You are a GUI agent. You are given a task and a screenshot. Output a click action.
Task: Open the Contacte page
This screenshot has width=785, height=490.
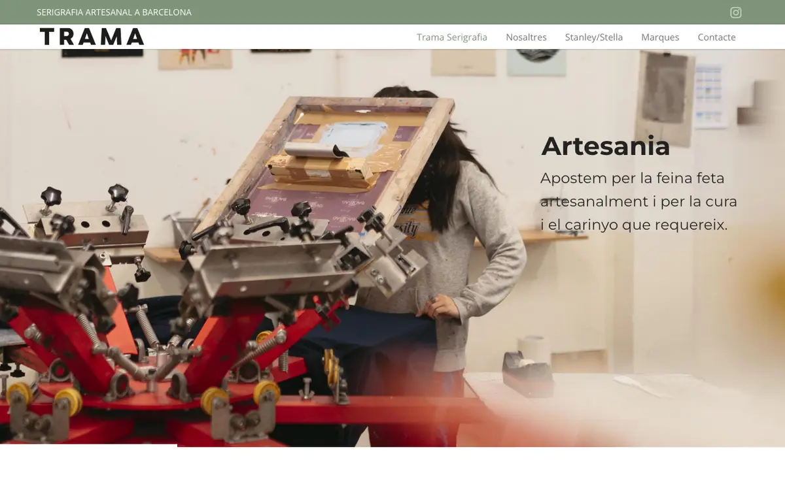[x=716, y=37]
